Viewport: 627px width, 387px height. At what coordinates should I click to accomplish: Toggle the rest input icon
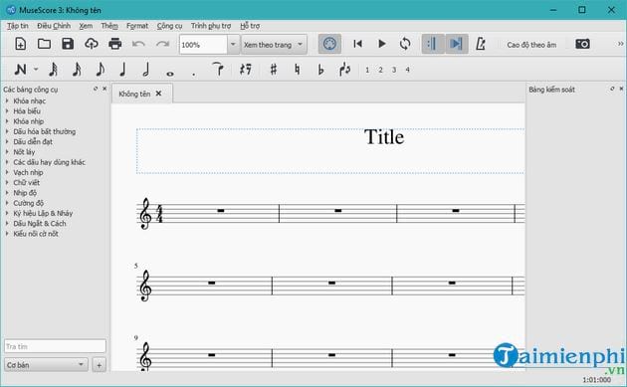[x=246, y=70]
